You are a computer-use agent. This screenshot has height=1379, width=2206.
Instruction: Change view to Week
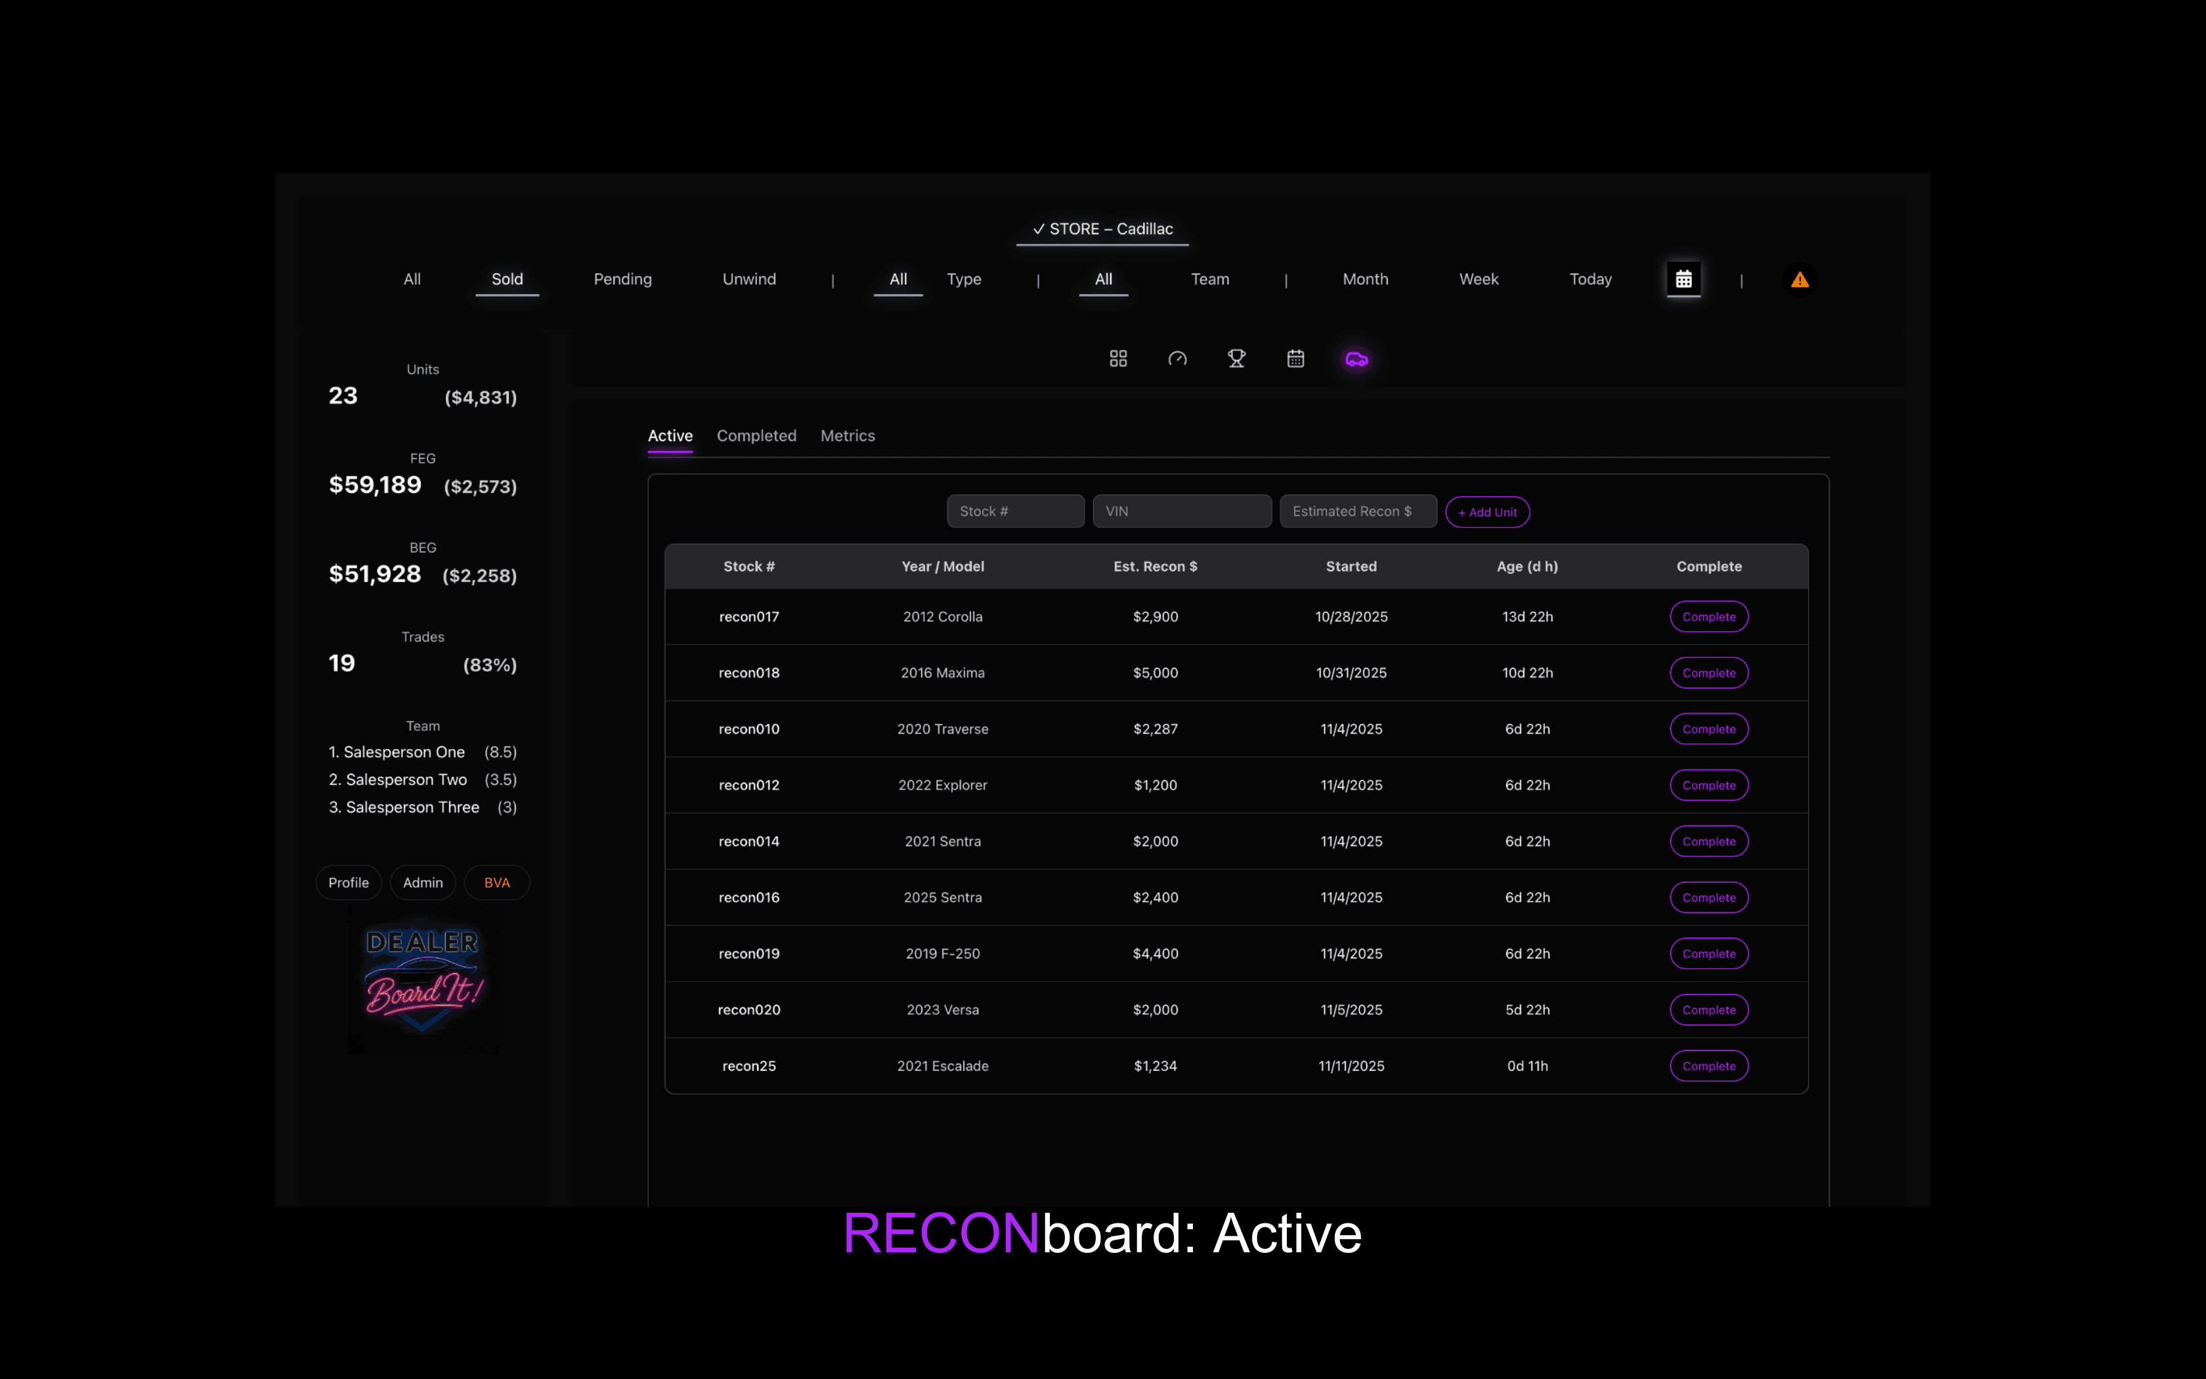coord(1478,279)
